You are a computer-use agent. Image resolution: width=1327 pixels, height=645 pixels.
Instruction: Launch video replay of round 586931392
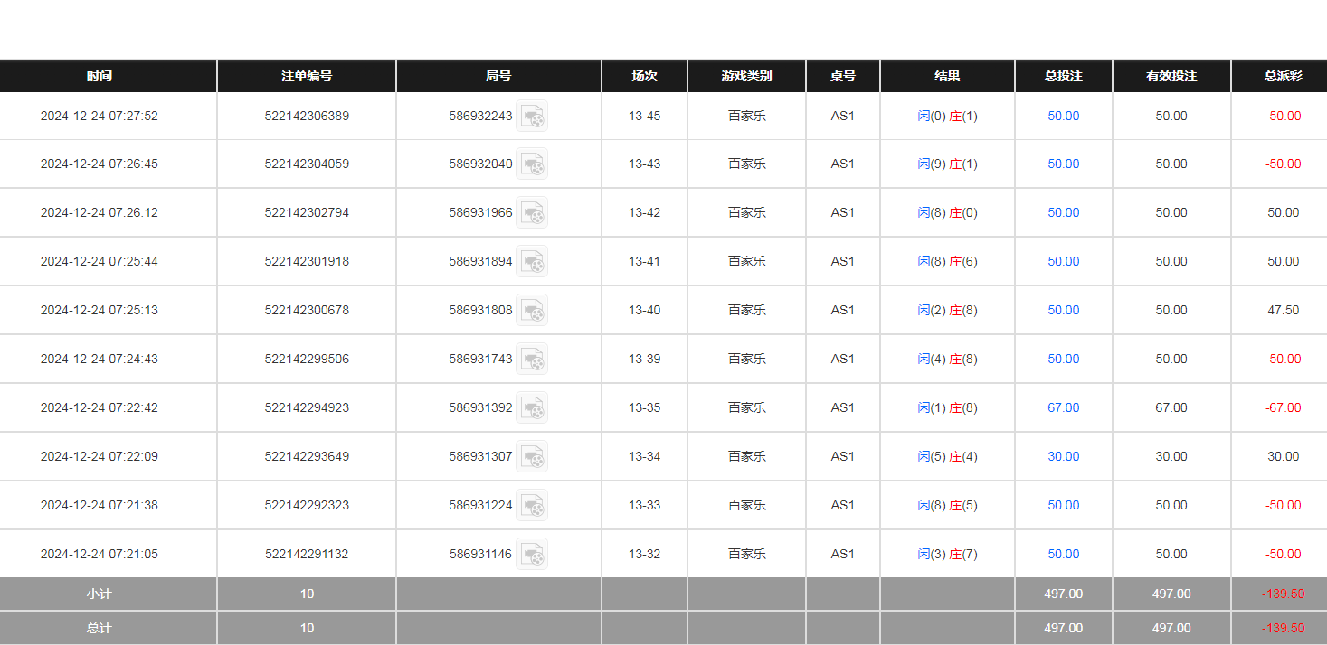[x=532, y=407]
